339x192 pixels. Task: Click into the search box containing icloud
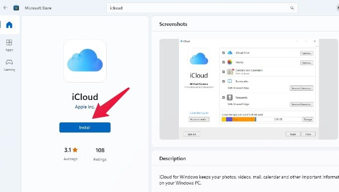coord(202,8)
